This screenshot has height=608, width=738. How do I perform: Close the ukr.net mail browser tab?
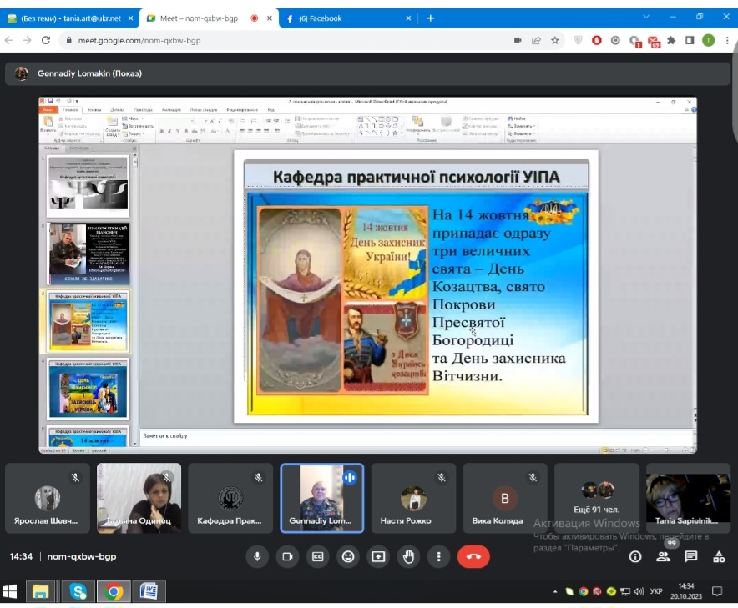[130, 18]
